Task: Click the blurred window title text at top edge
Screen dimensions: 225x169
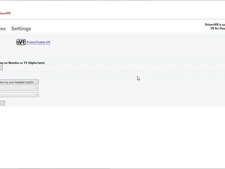Action: [x=80, y=0]
